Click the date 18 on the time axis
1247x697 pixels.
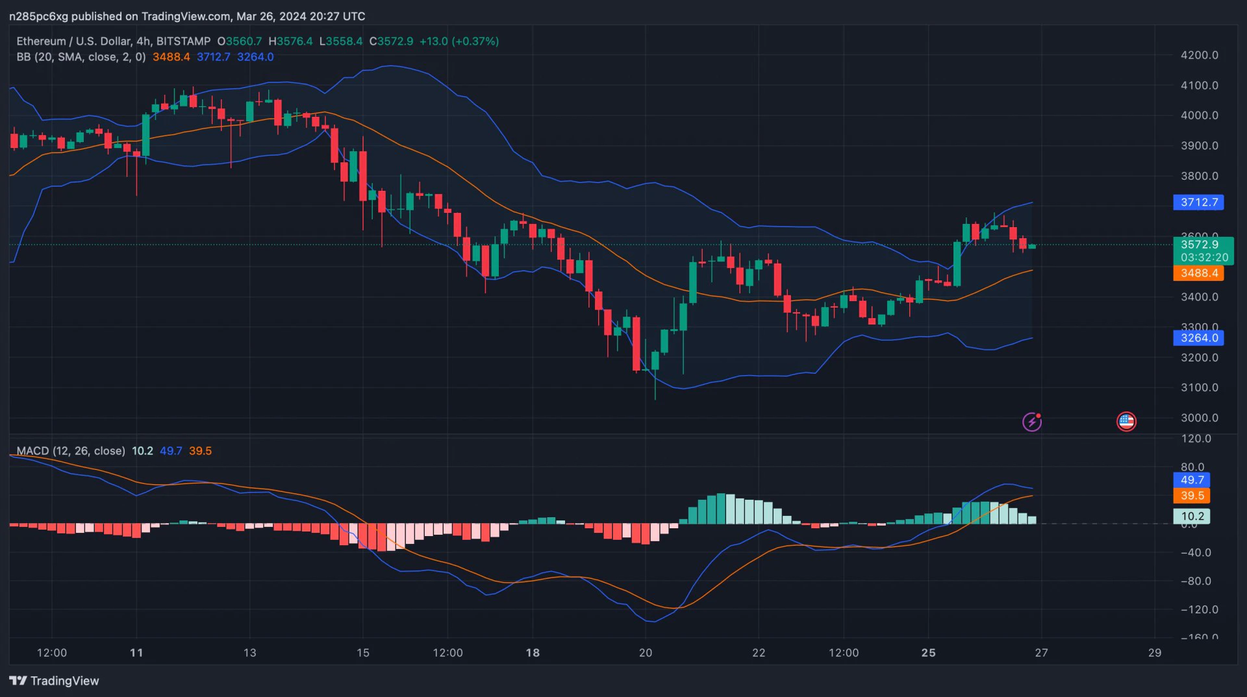533,653
